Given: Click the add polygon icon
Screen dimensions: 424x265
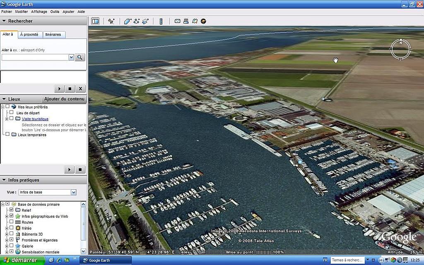Looking at the screenshot, I should (x=128, y=21).
